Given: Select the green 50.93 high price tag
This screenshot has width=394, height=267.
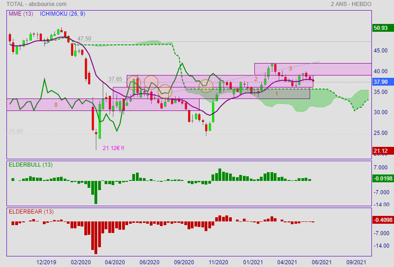Looking at the screenshot, I should tap(383, 28).
